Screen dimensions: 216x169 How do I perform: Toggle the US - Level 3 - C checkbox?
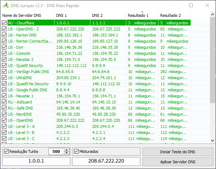click(x=4, y=139)
